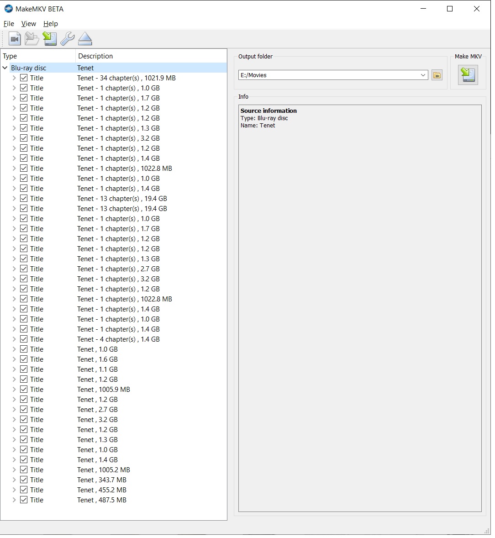Open the Output folder dropdown arrow
Viewport: 495px width, 538px height.
423,75
